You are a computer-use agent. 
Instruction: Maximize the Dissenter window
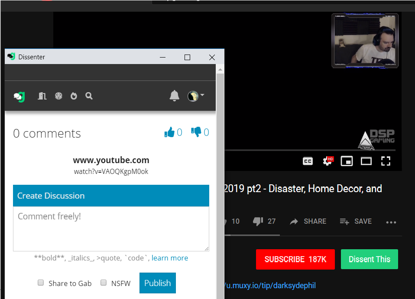point(188,57)
